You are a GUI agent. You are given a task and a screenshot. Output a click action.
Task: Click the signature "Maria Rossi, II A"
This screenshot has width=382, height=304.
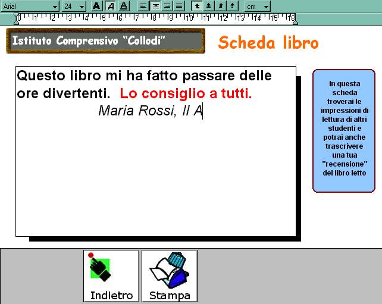pos(151,111)
